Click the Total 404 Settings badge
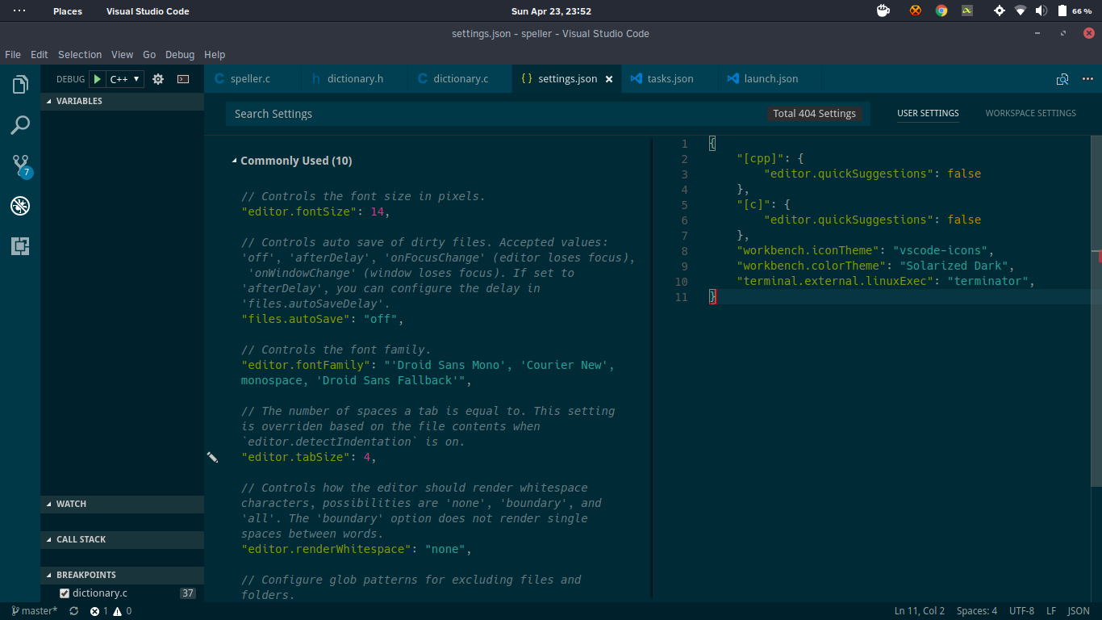Screen dimensions: 1102x620 tap(814, 114)
